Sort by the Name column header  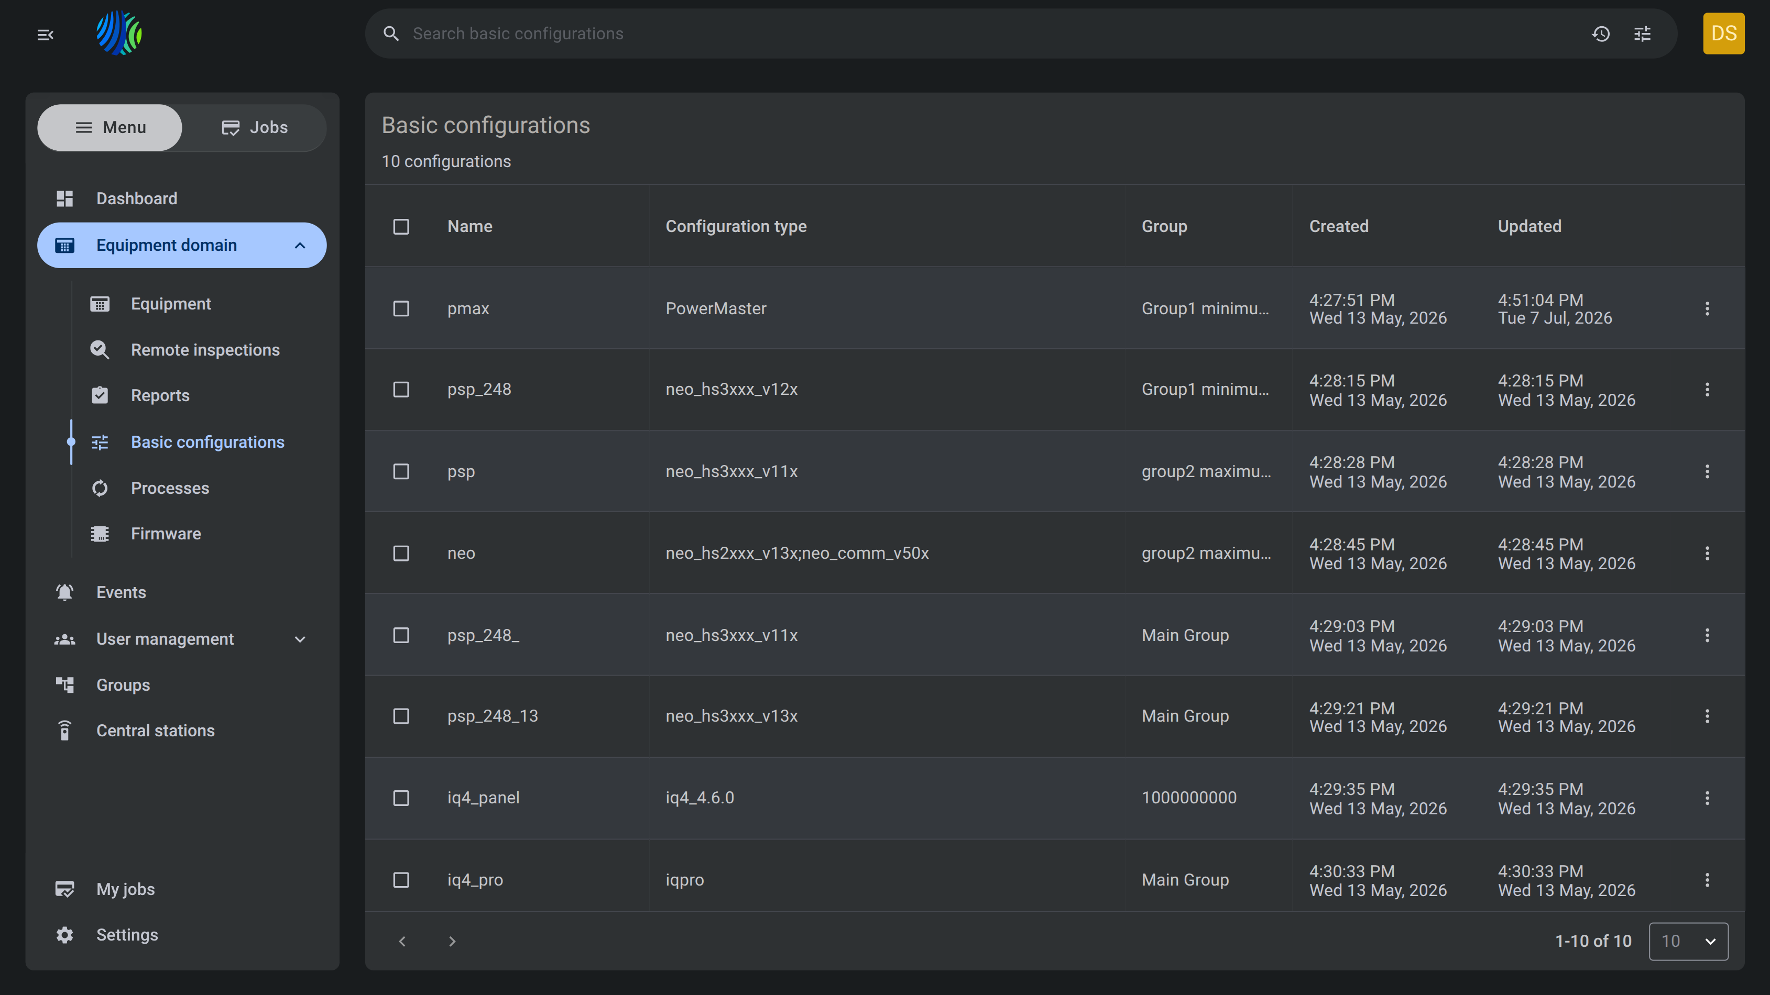470,227
